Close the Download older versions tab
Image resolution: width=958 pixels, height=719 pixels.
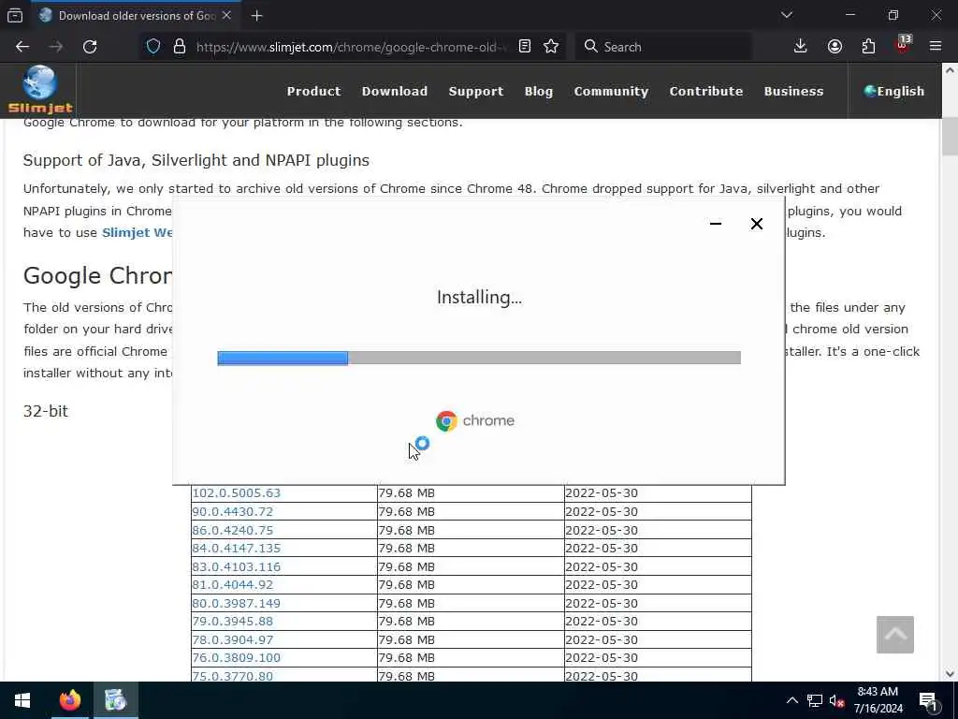click(x=226, y=16)
